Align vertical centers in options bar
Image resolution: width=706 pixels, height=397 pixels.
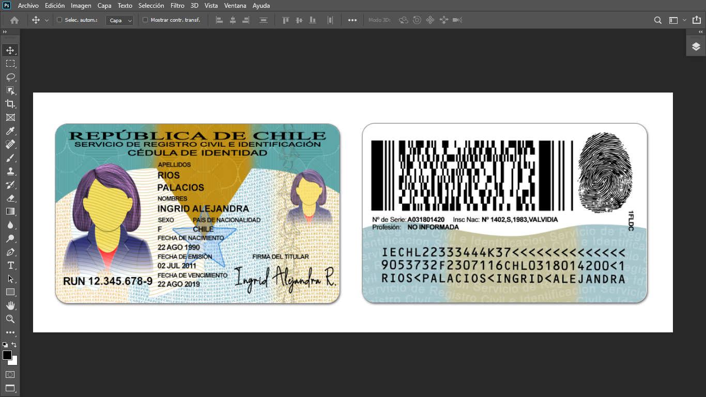pos(299,20)
